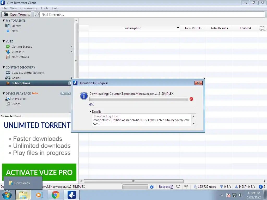Click the users count icon in status bar
The image size is (267, 200).
195,187
